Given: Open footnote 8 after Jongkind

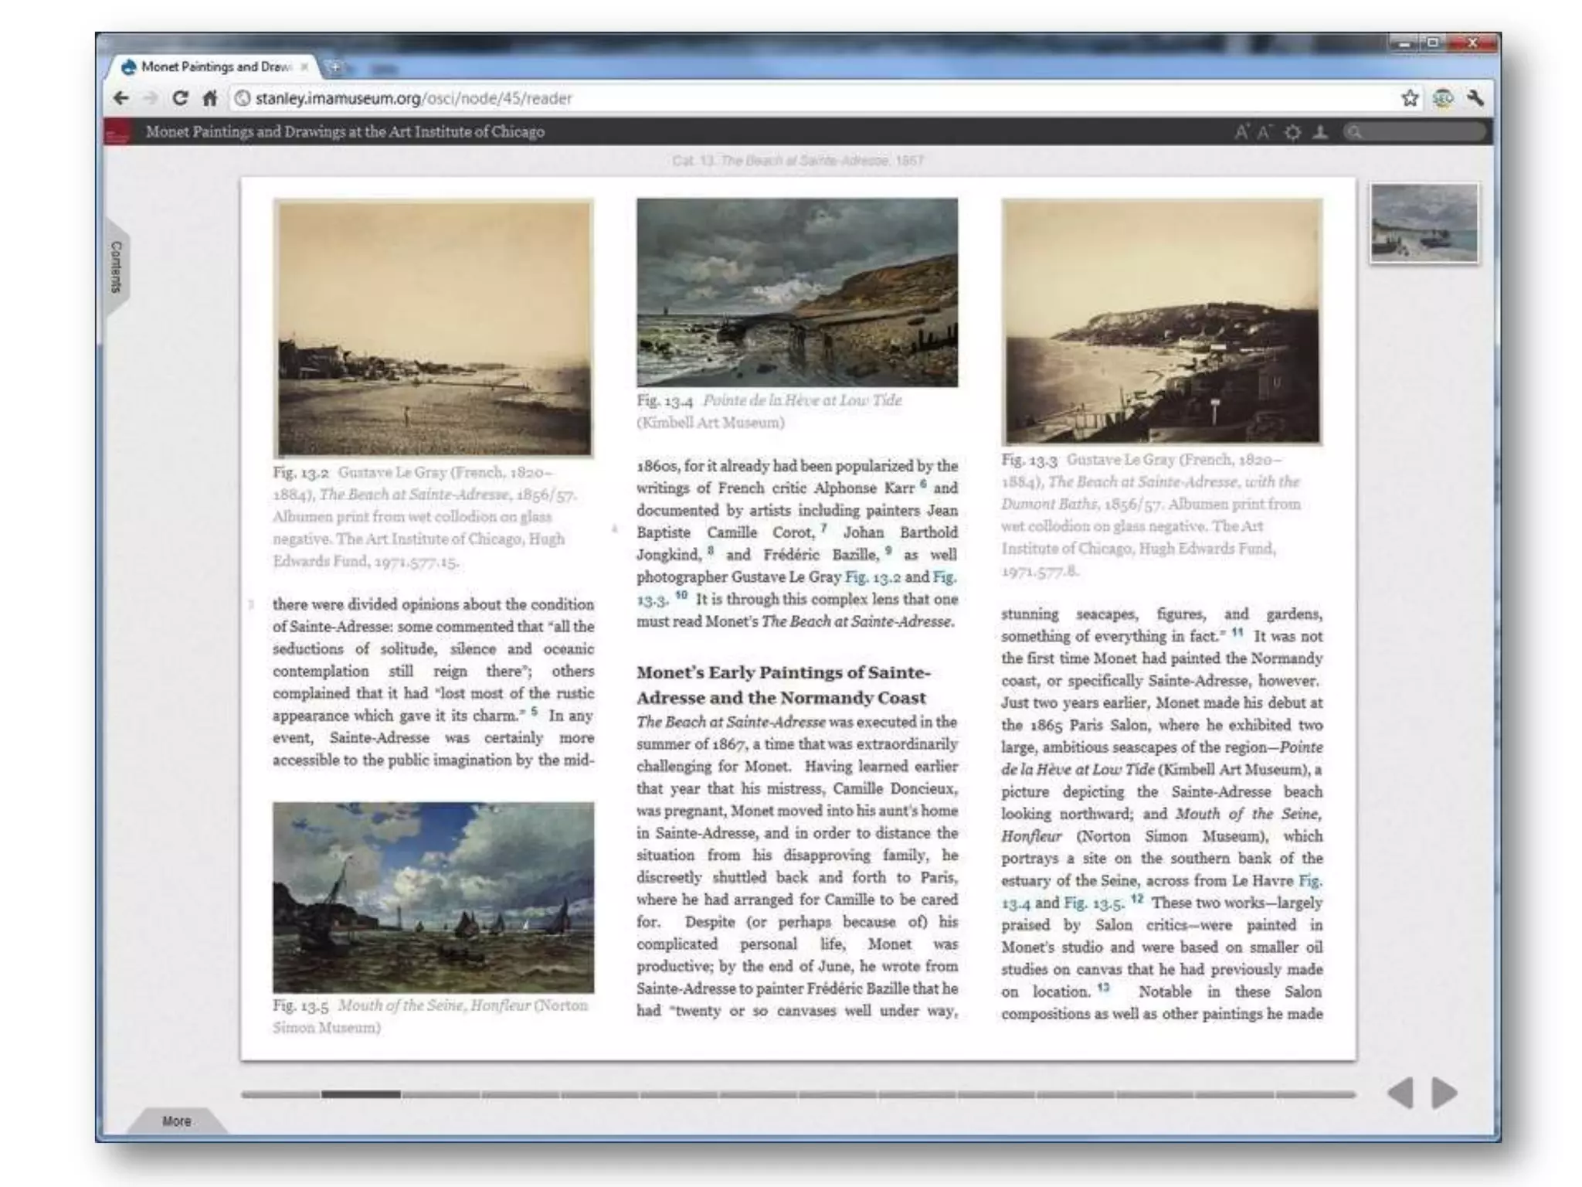Looking at the screenshot, I should point(711,551).
